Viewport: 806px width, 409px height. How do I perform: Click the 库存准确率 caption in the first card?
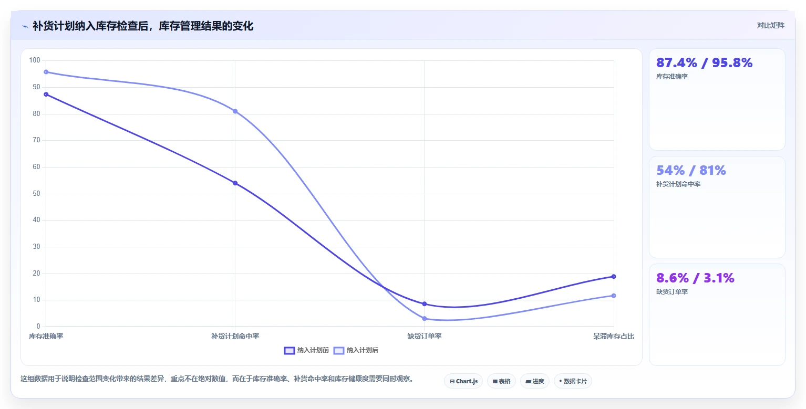(672, 77)
